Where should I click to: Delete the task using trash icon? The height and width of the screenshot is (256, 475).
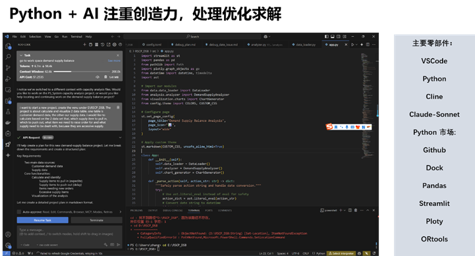(105, 77)
